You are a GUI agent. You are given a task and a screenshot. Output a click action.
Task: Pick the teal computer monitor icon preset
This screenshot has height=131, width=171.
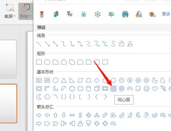[x=111, y=14]
